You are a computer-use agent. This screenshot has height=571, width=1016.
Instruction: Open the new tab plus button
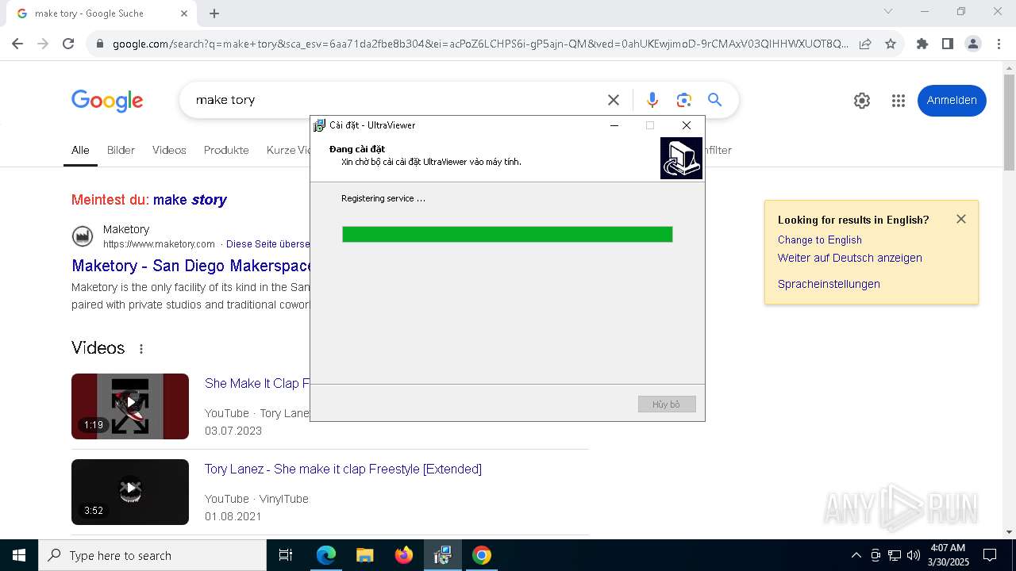click(214, 13)
